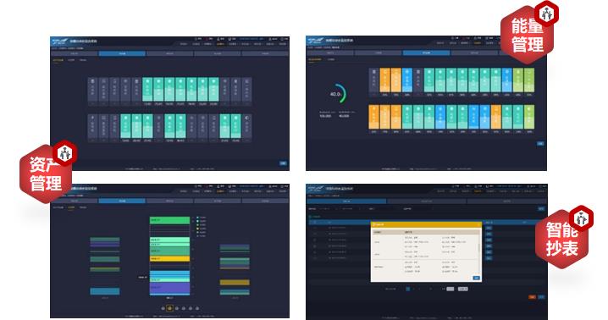Click the people icon on 智能抄表 badge
Viewport: 608px width, 320px height.
coord(581,218)
